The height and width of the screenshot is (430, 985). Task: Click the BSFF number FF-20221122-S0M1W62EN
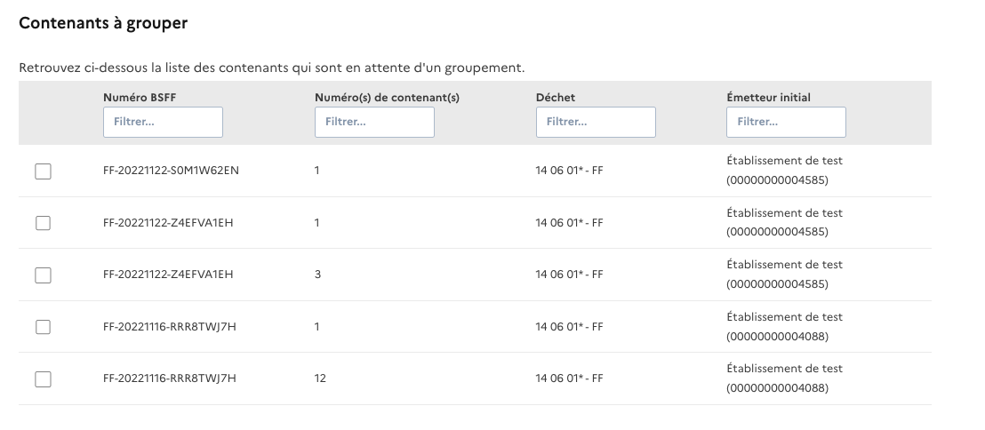point(171,171)
